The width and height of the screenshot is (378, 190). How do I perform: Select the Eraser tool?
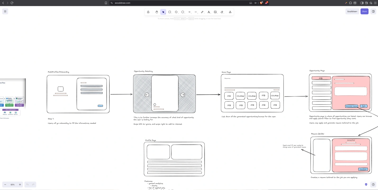pos(222,12)
